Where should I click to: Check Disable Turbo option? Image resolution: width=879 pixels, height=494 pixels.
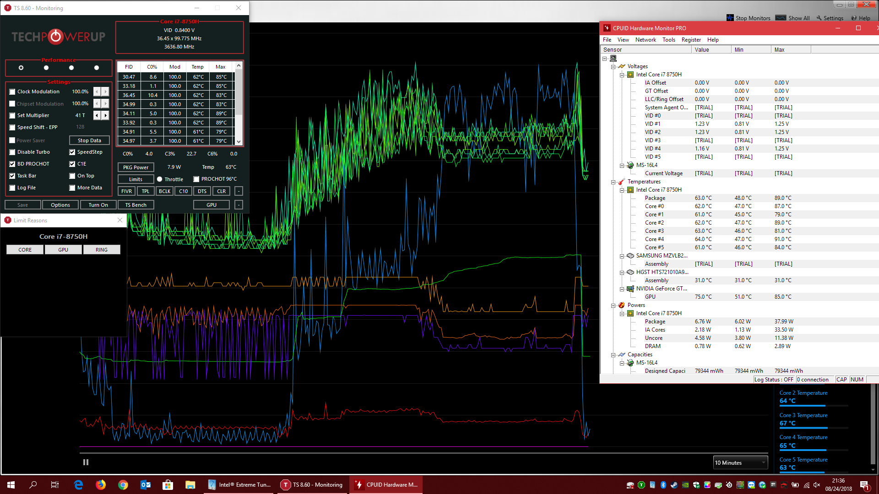(x=12, y=152)
